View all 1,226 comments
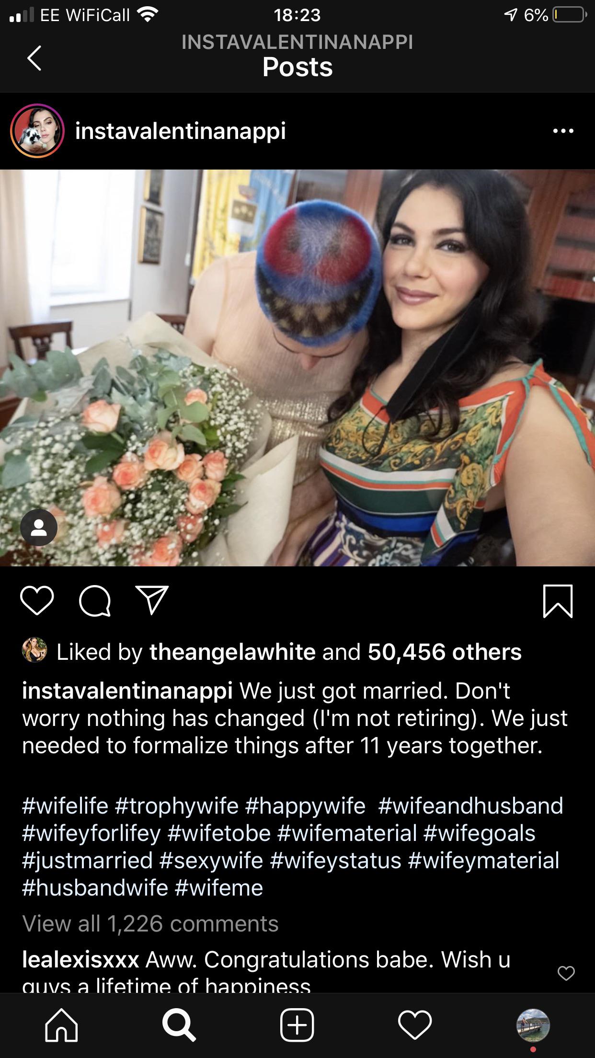This screenshot has width=595, height=1058. (150, 924)
